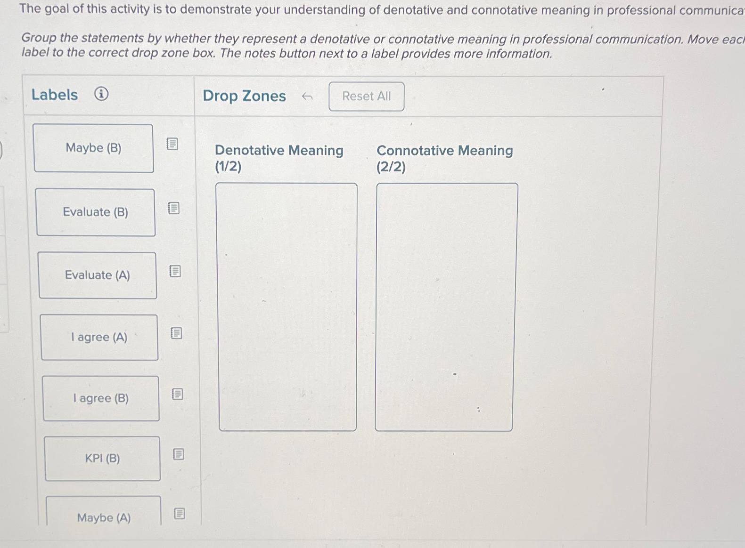Click the Reset All button
The height and width of the screenshot is (548, 745).
(366, 97)
